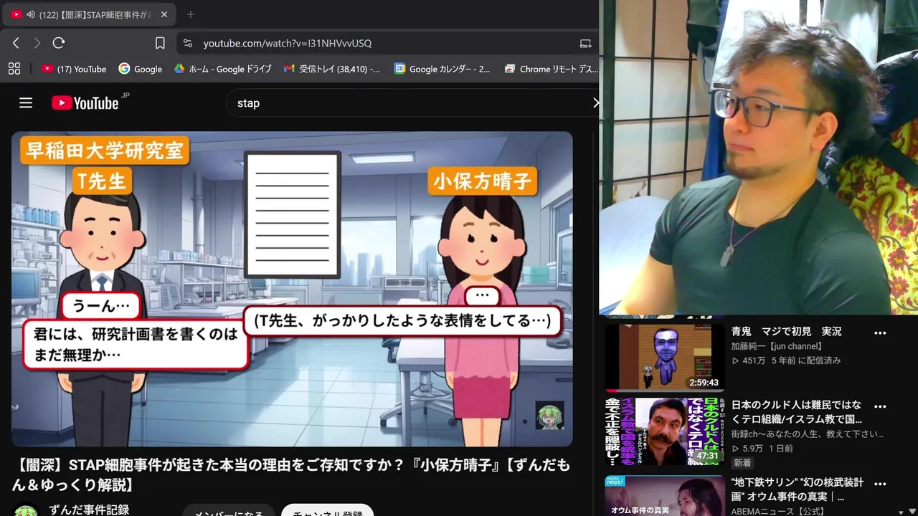918x516 pixels.
Task: Select the youtube.com URL address field
Action: 287,43
